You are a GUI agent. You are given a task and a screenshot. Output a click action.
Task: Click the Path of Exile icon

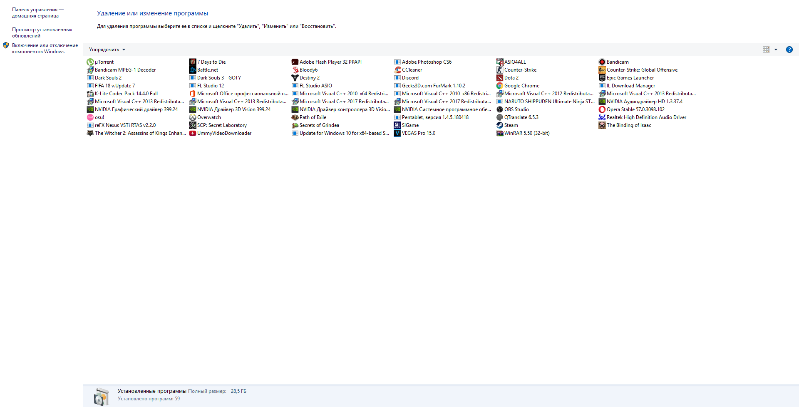(x=295, y=117)
